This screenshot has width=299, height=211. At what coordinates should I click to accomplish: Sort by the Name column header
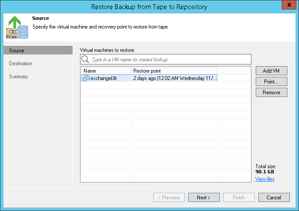pyautogui.click(x=105, y=70)
